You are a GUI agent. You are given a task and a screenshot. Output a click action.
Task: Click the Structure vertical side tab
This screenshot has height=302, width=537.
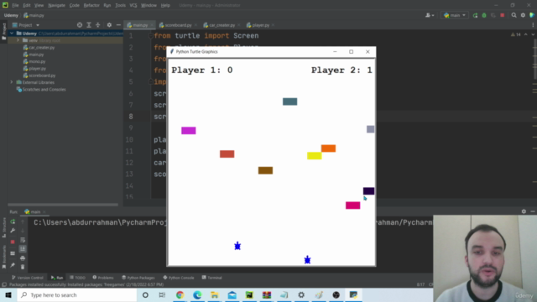click(x=3, y=227)
